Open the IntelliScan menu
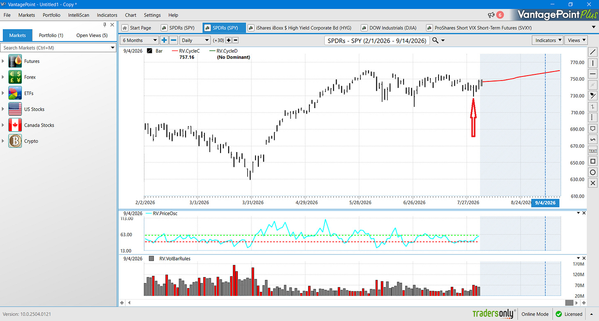 tap(79, 15)
